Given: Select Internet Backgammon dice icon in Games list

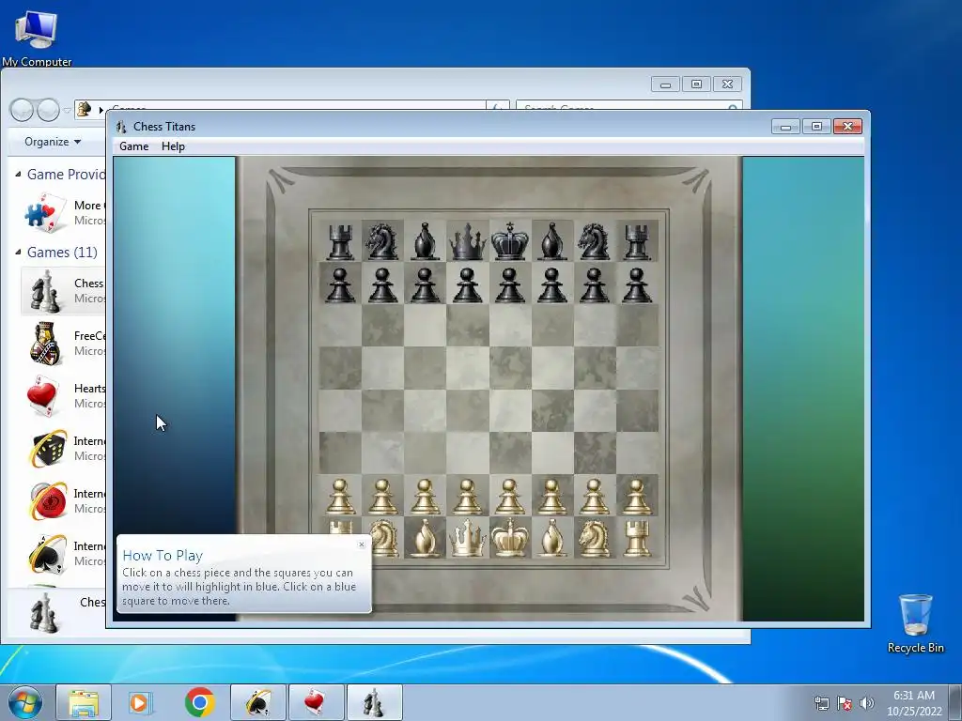Looking at the screenshot, I should [47, 448].
